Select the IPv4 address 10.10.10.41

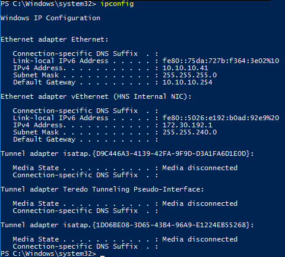point(185,68)
